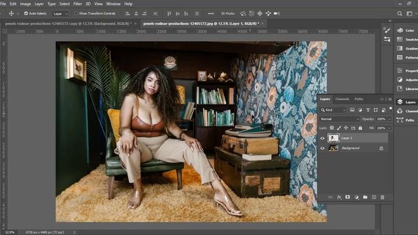Choose 3D orbit camera icon
The height and width of the screenshot is (235, 418).
[243, 13]
